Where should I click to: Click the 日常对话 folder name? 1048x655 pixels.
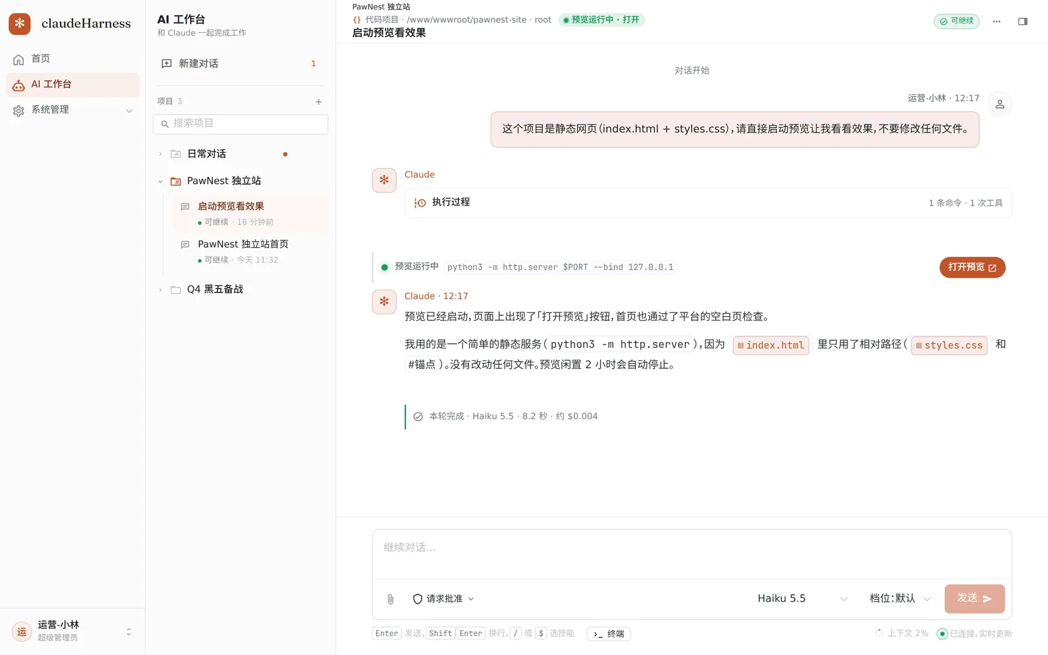coord(206,154)
